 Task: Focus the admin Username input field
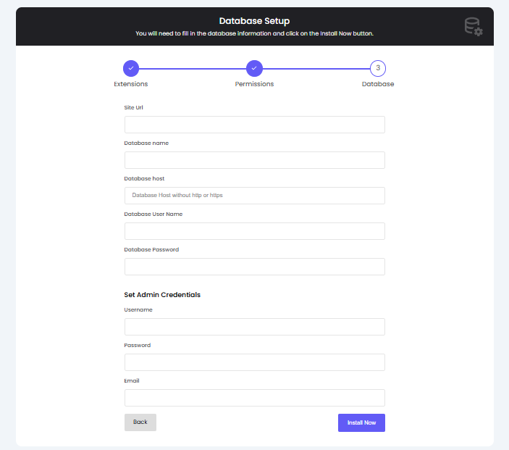254,327
